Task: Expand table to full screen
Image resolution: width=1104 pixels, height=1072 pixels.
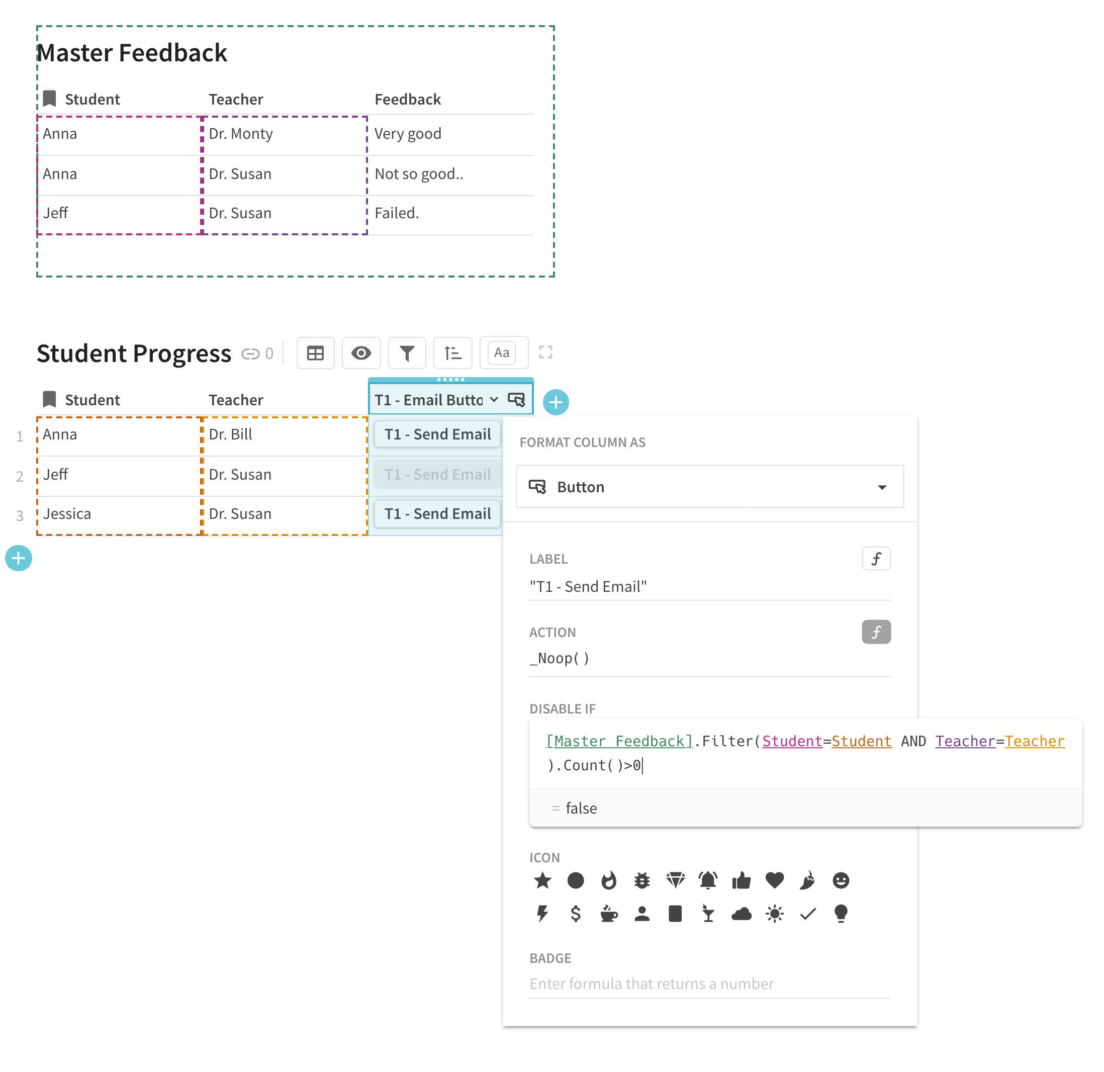Action: point(545,352)
